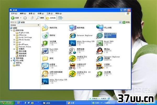Viewport: 157px width, 105px height.
Task: Select the 立即为游戏提速 shortcut
Action: [x=45, y=74]
